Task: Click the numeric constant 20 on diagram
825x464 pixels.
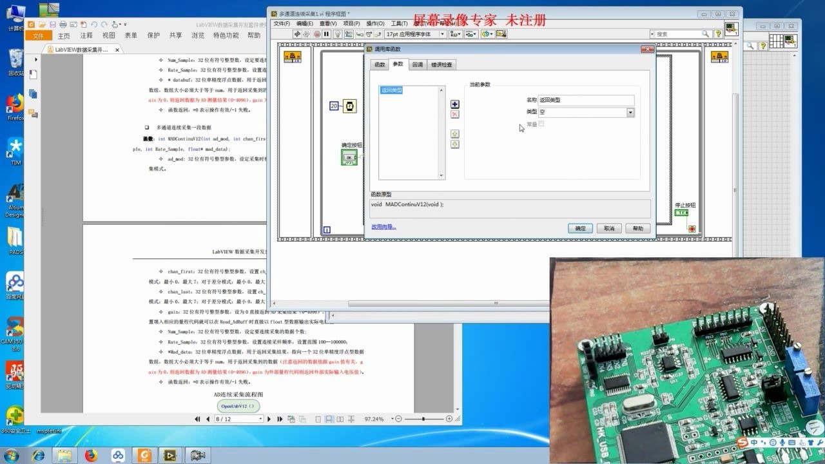Action: point(334,106)
